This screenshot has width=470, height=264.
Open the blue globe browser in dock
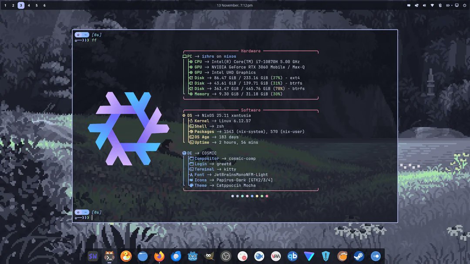point(143,256)
